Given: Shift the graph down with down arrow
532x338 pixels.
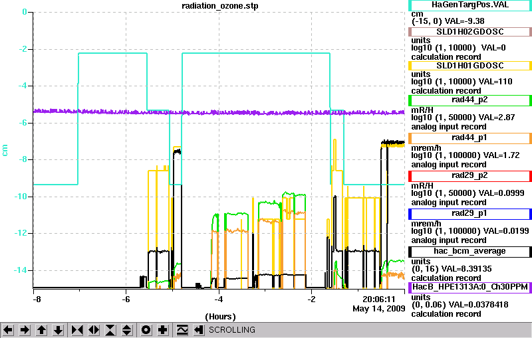Looking at the screenshot, I should [59, 330].
